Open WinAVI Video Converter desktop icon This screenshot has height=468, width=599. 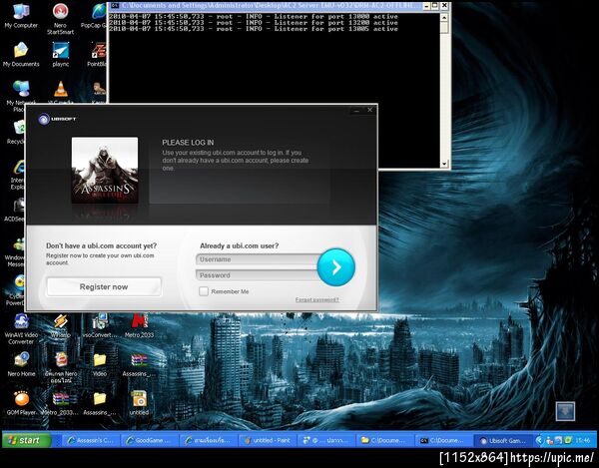point(21,328)
